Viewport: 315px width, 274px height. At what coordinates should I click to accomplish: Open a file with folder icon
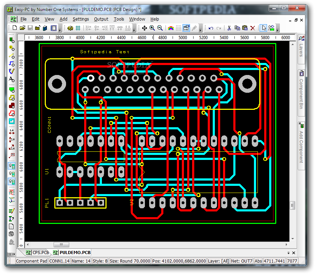22,28
